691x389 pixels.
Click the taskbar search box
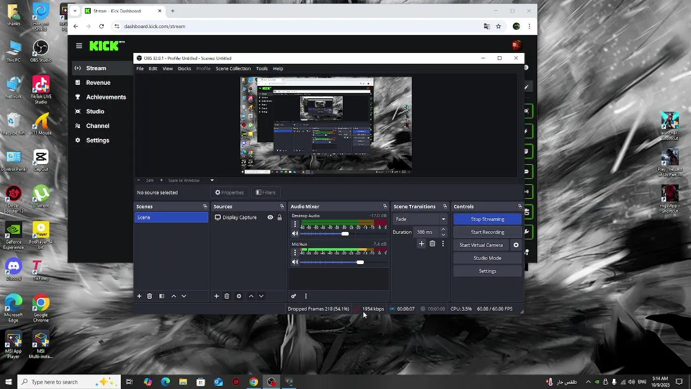click(x=70, y=382)
